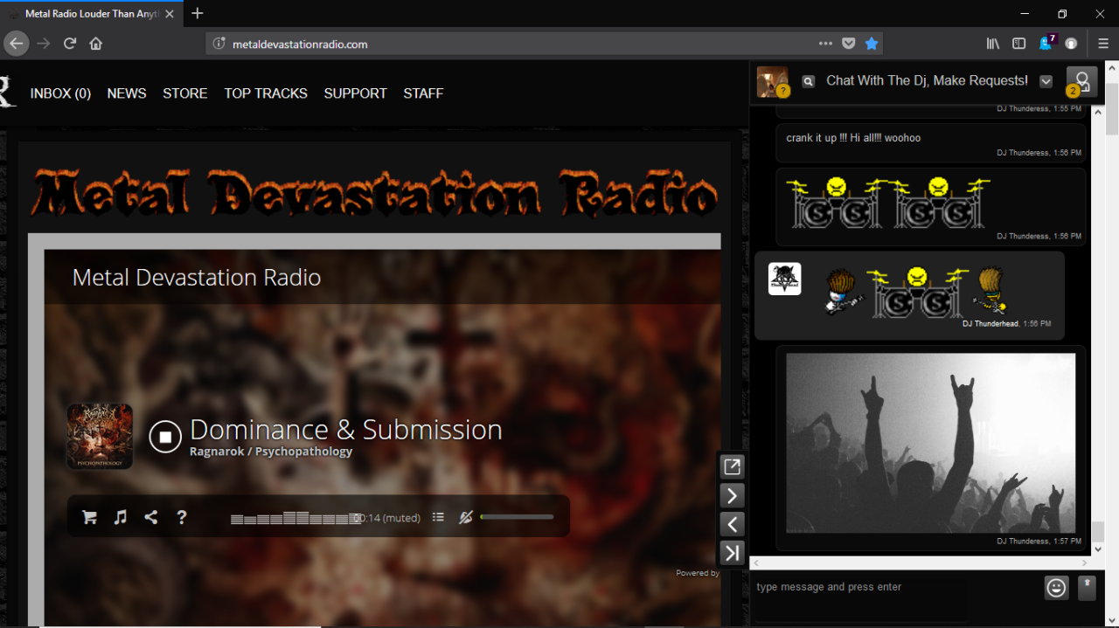Unmute the radio player audio
The width and height of the screenshot is (1119, 628).
point(466,517)
